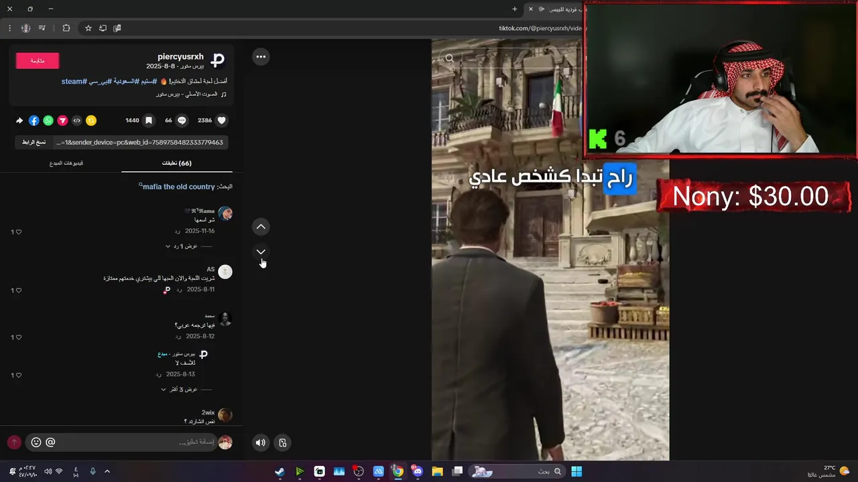Open the piercyusrxh username link
Viewport: 858px width, 482px height.
pyautogui.click(x=180, y=57)
